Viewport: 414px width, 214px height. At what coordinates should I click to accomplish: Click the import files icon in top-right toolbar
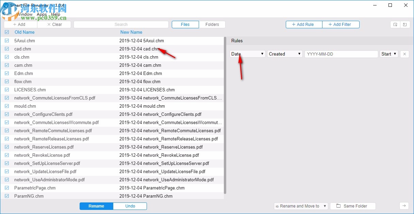[395, 24]
